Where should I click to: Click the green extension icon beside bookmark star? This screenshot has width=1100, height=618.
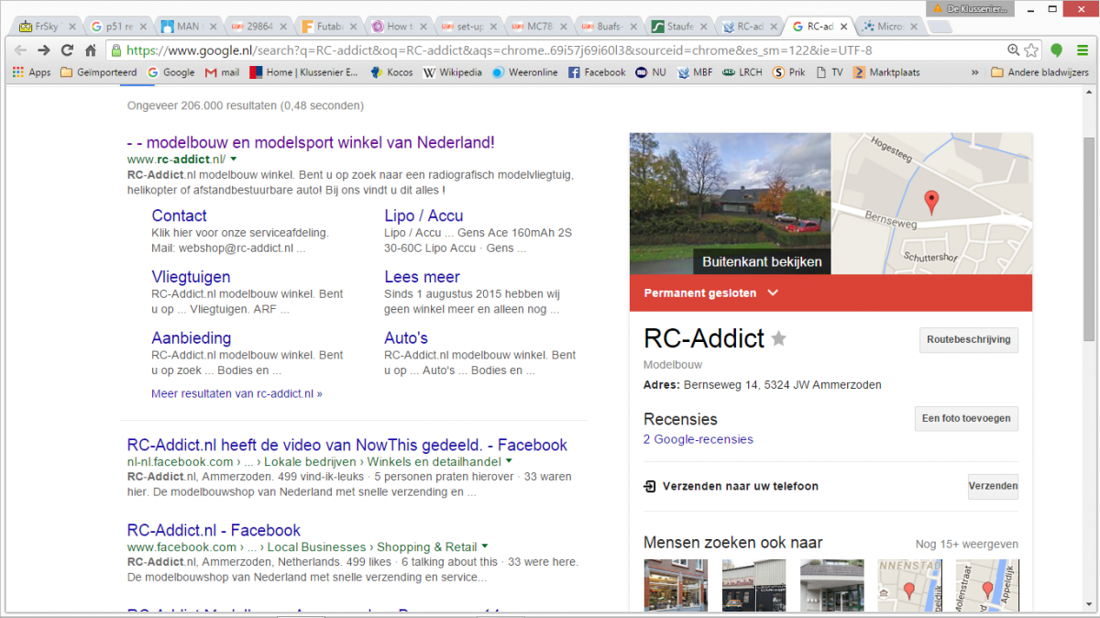tap(1057, 50)
